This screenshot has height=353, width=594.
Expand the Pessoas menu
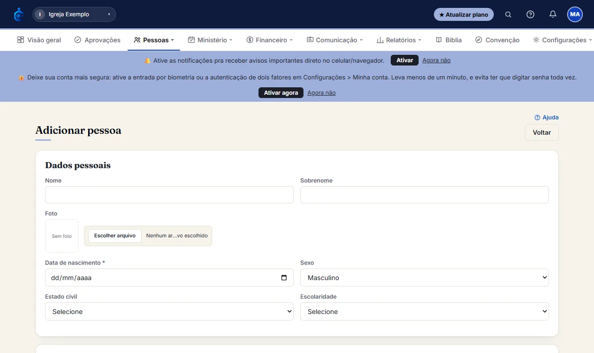click(x=154, y=40)
